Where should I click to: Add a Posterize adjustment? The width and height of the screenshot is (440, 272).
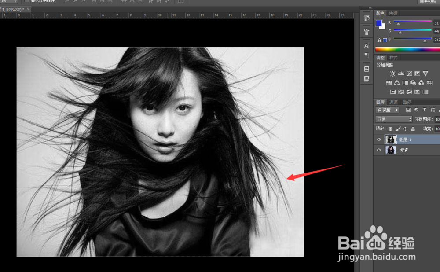401,92
